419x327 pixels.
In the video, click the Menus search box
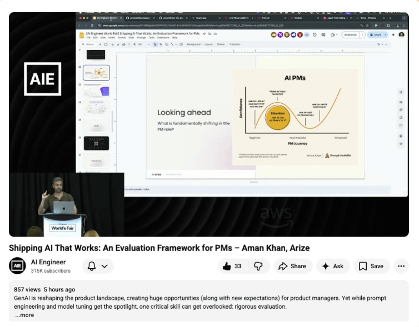(x=88, y=44)
